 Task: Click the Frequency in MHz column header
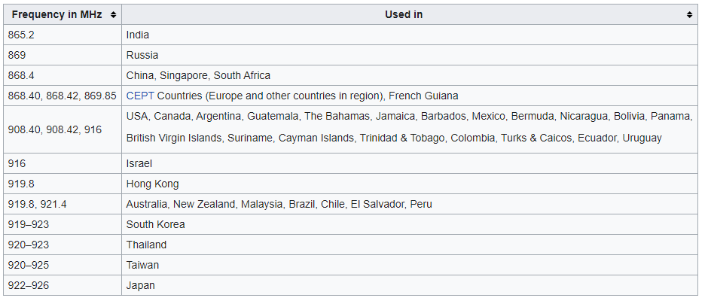[x=63, y=14]
